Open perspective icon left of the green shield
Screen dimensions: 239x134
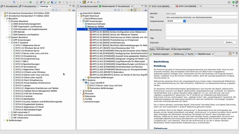pos(229,2)
